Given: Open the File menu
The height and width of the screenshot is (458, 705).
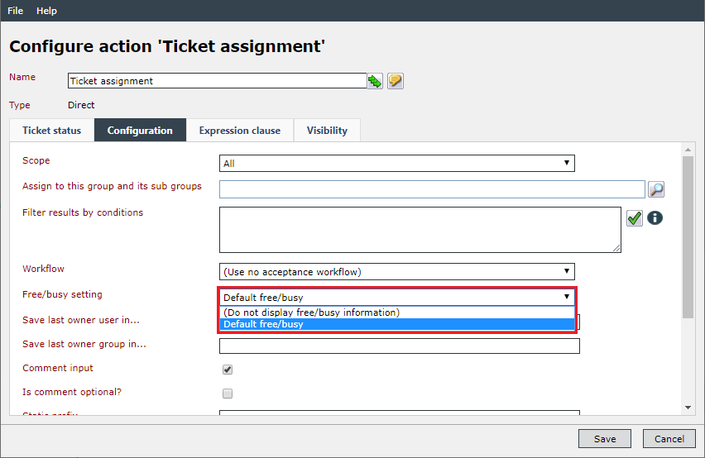Looking at the screenshot, I should pos(15,11).
